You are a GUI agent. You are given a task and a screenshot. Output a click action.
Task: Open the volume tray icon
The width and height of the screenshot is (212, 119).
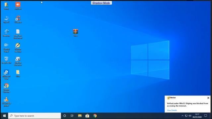click(190, 116)
